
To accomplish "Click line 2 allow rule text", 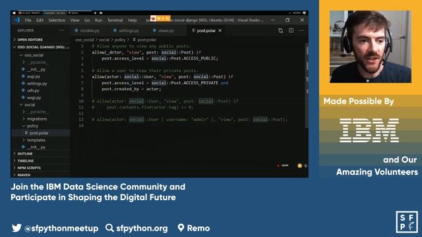I will 146,53.
